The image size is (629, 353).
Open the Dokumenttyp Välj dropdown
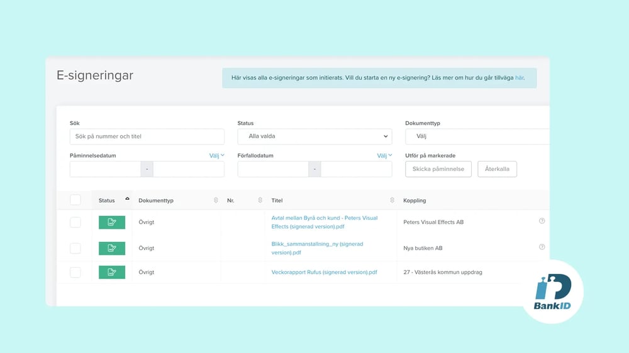coord(478,136)
